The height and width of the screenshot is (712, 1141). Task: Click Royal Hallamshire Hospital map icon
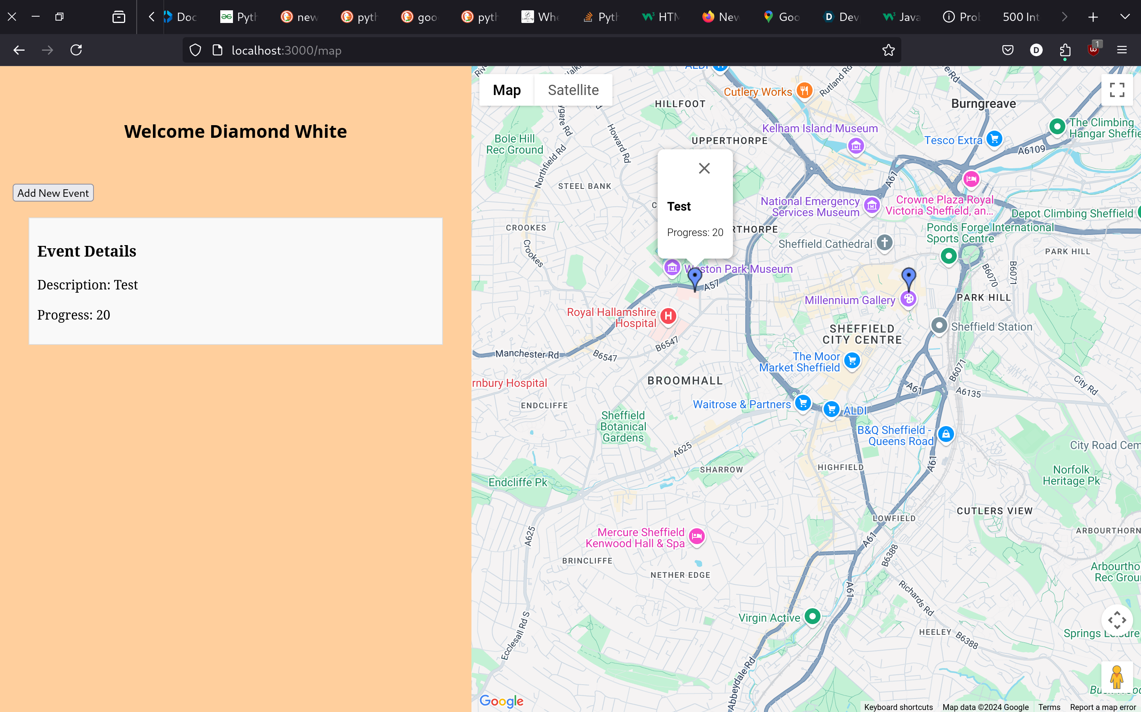click(668, 316)
